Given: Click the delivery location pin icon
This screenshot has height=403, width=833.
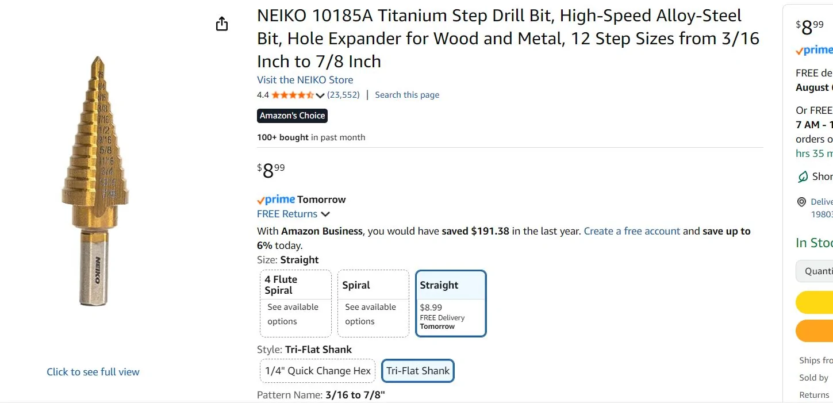Looking at the screenshot, I should tap(801, 202).
